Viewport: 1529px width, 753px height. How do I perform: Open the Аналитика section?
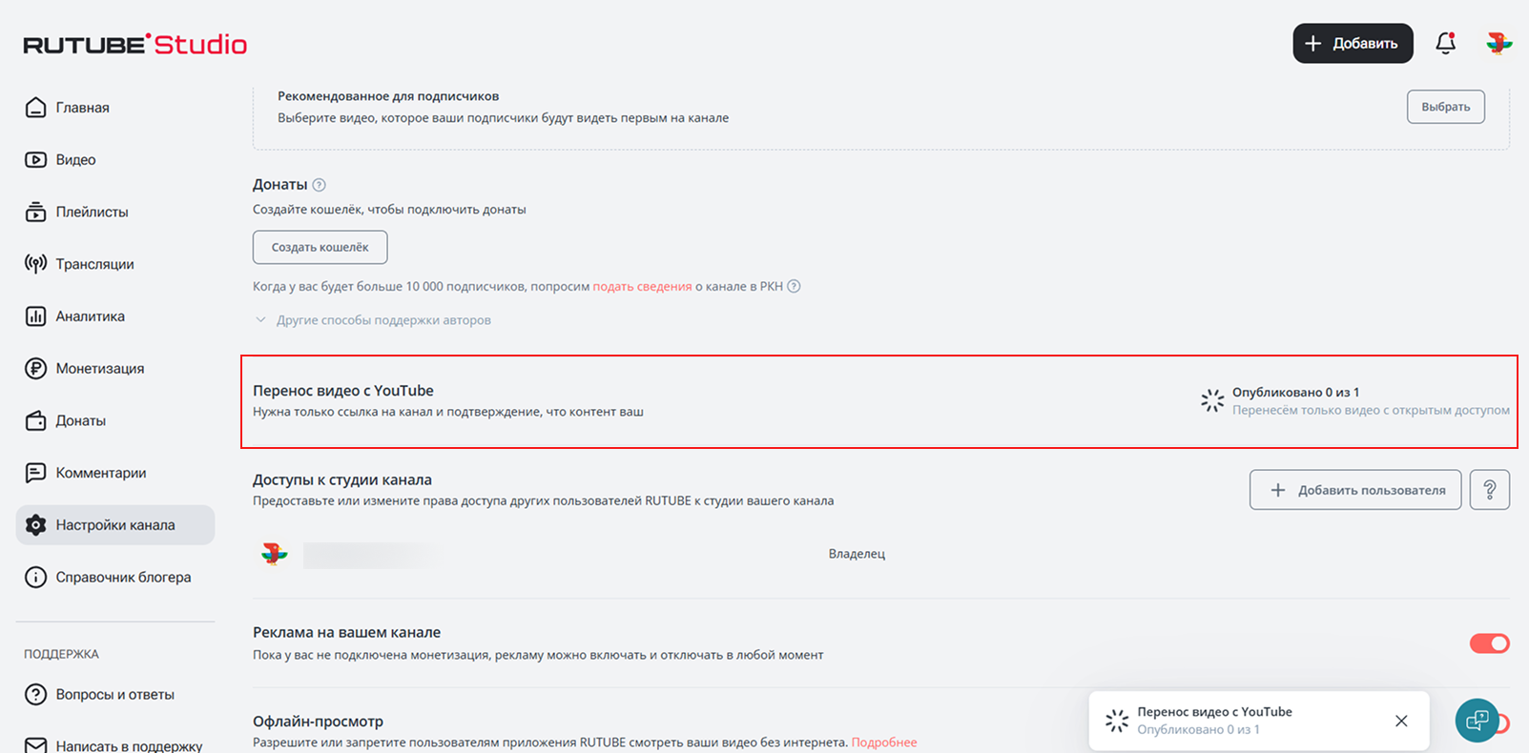(x=90, y=316)
